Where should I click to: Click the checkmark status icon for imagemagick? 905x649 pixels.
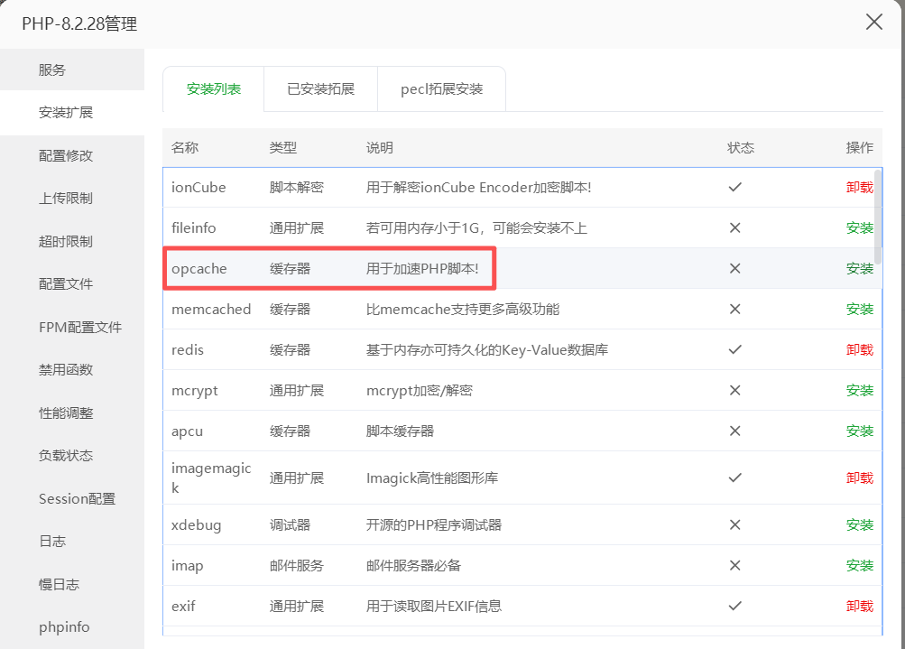(734, 477)
